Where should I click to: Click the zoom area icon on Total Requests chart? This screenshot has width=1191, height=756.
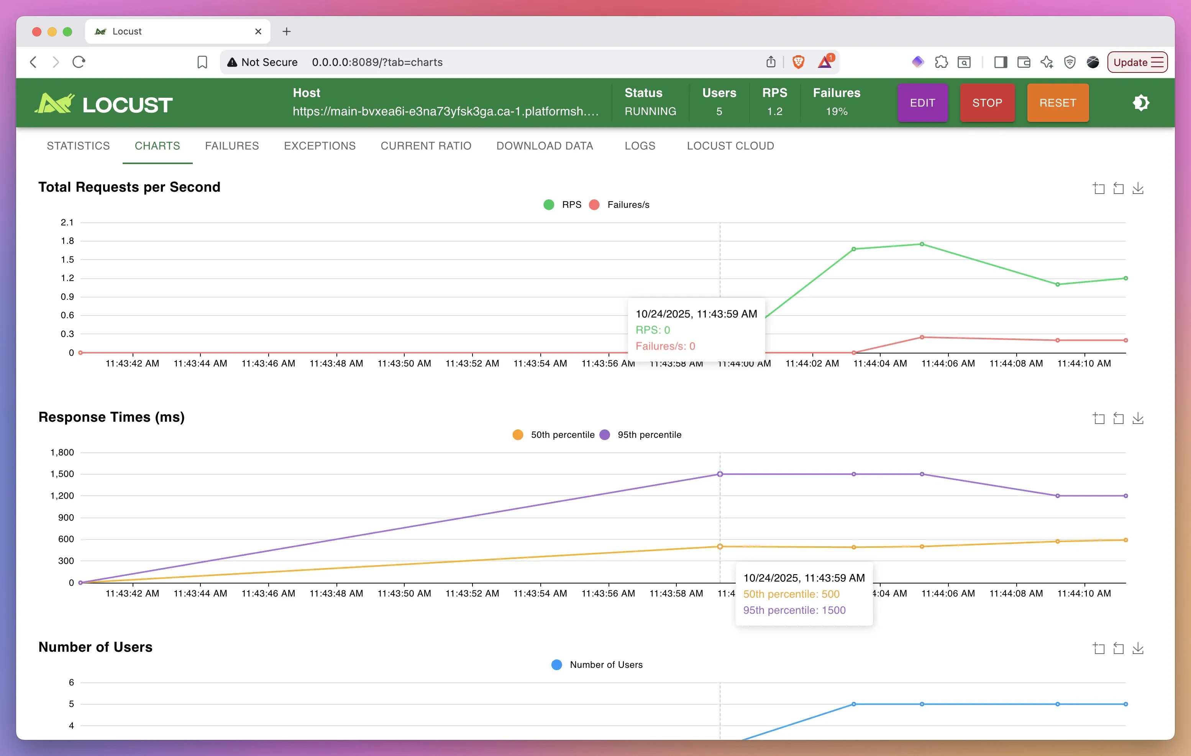pos(1099,189)
